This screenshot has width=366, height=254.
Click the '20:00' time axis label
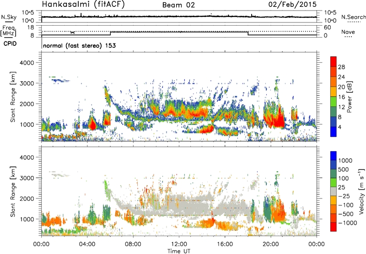pyautogui.click(x=270, y=244)
